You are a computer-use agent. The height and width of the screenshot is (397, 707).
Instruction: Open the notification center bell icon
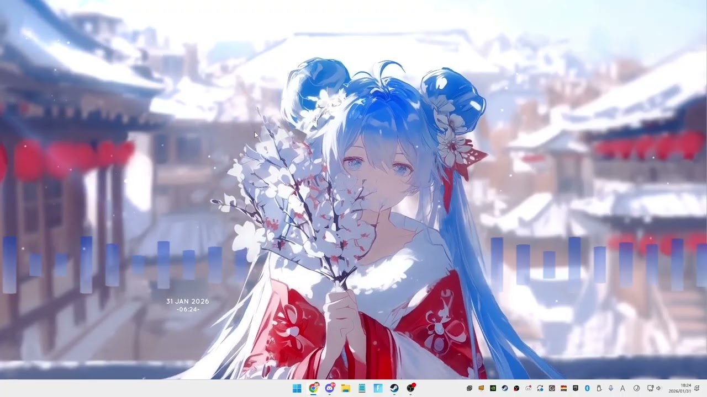697,388
